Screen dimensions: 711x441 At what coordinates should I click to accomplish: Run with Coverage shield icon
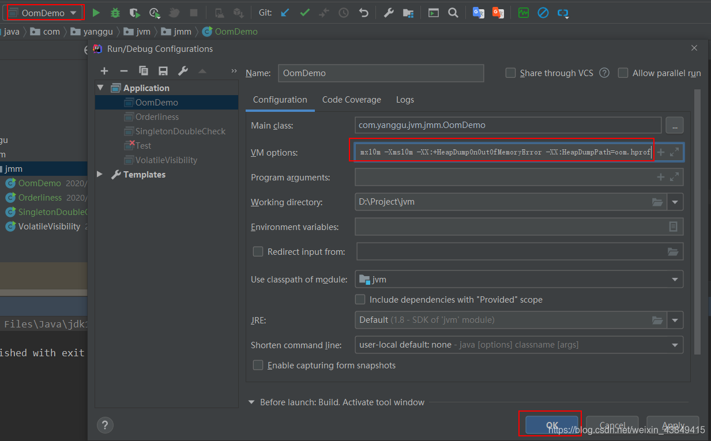134,13
